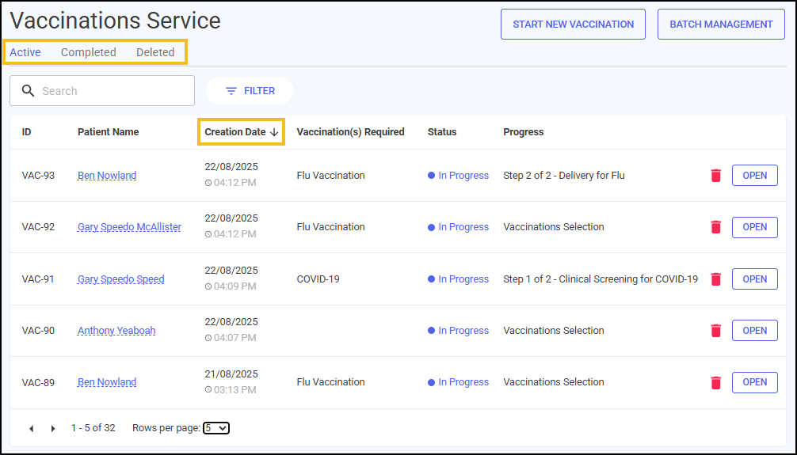The height and width of the screenshot is (455, 797).
Task: Click the 21/08/2025 creation date
Action: pyautogui.click(x=231, y=374)
